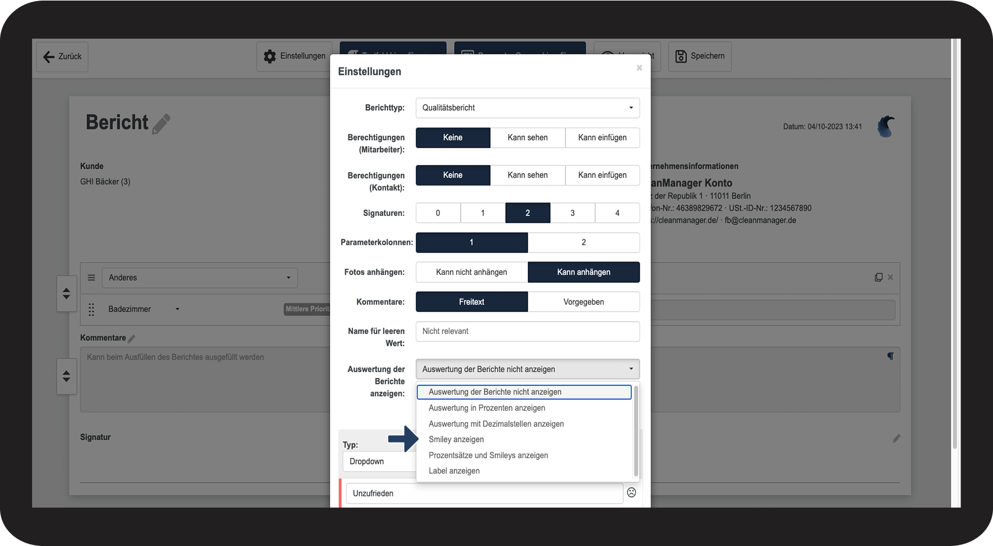Click the fb@cleanmanager.de email text
Image resolution: width=993 pixels, height=546 pixels.
[760, 220]
